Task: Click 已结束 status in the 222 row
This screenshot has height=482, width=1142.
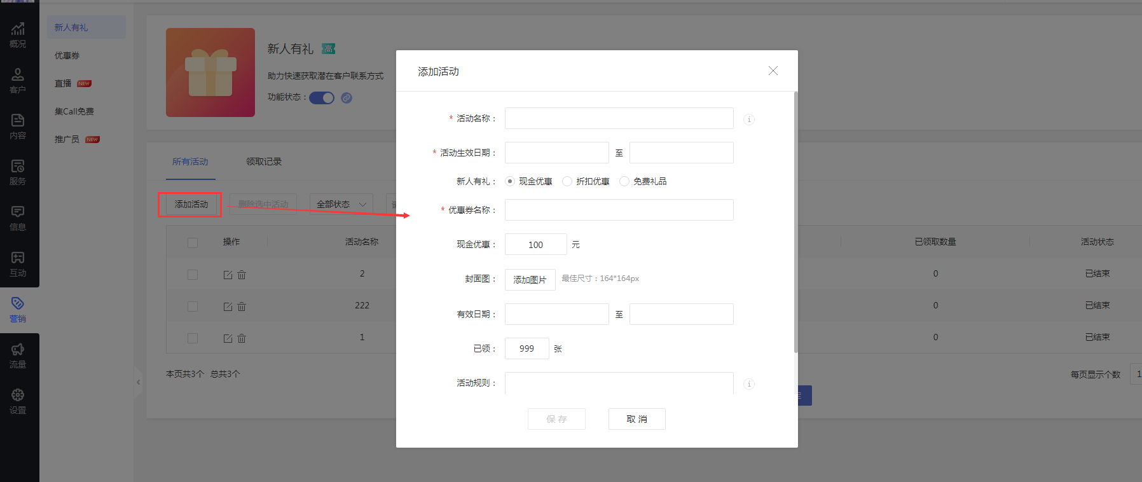Action: [x=1097, y=305]
